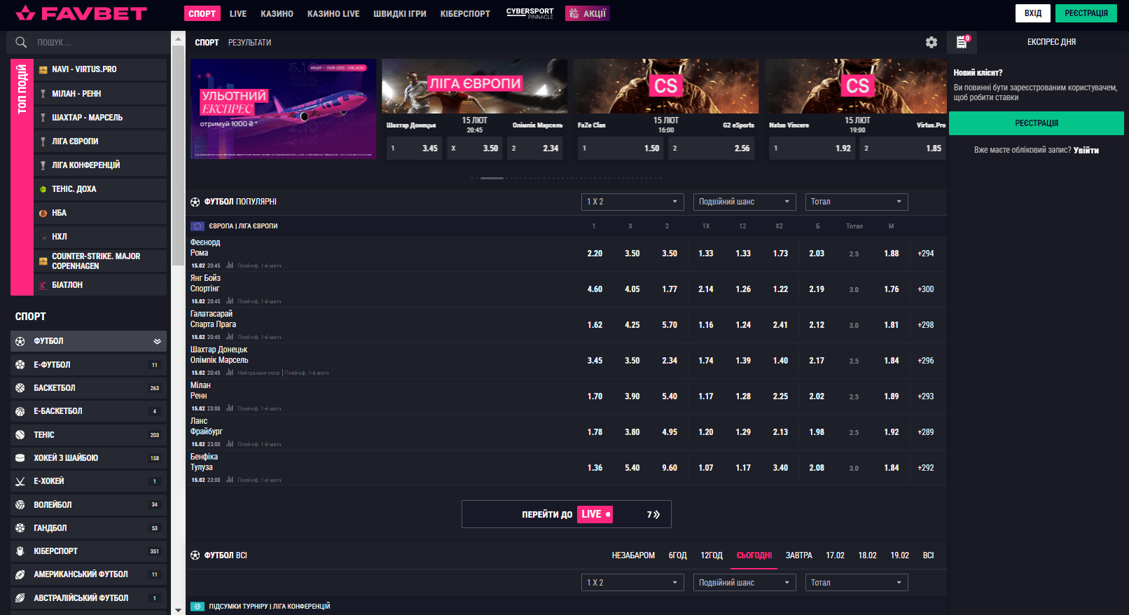The width and height of the screenshot is (1129, 615).
Task: Select the Basketball sport icon in sidebar
Action: coord(20,388)
